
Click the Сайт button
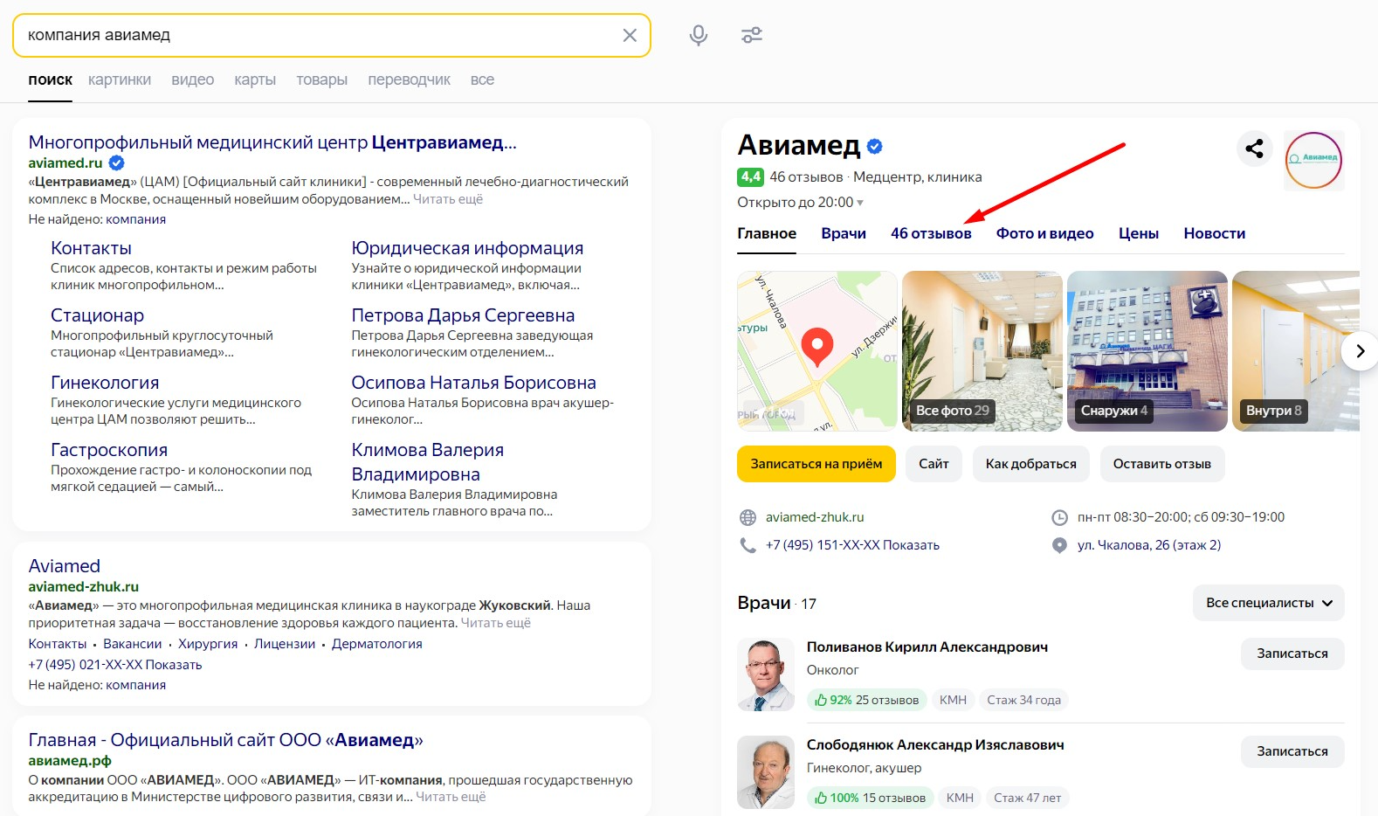click(x=934, y=464)
